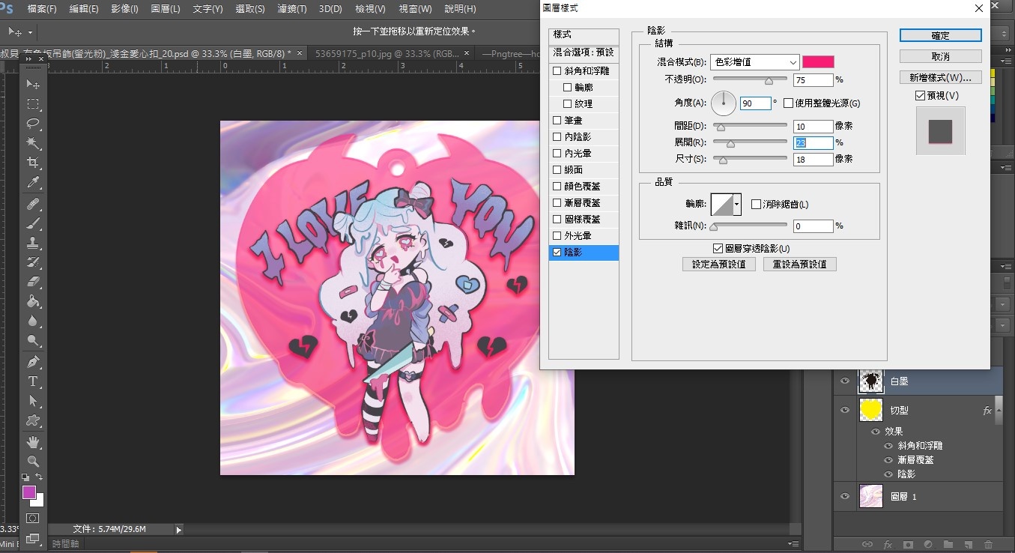The height and width of the screenshot is (553, 1015).
Task: Open the 視窗 menu
Action: tap(415, 9)
